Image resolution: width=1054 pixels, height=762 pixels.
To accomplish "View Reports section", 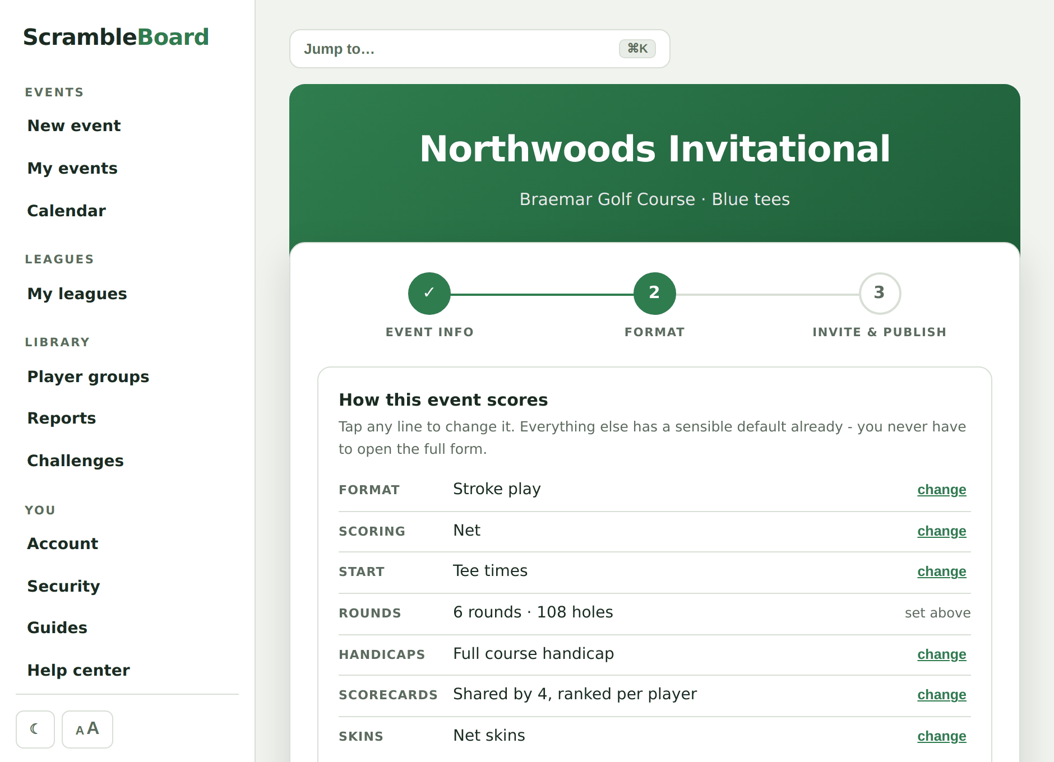I will (62, 418).
